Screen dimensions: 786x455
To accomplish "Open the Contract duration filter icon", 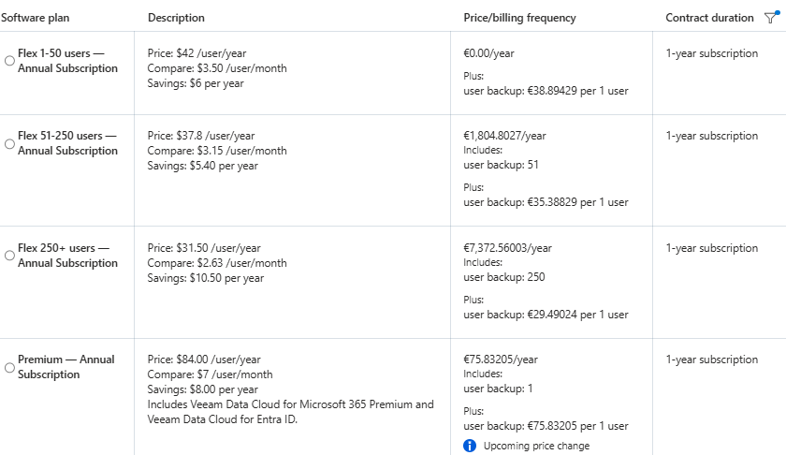I will point(771,18).
